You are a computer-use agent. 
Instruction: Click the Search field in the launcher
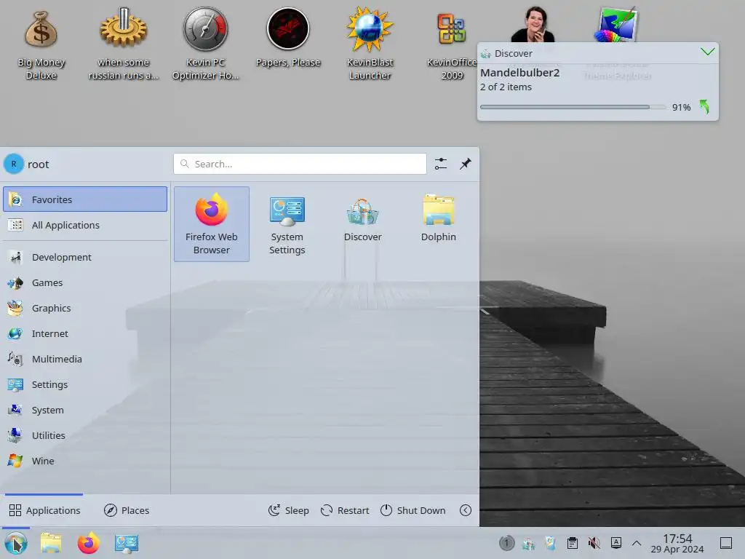[x=300, y=164]
